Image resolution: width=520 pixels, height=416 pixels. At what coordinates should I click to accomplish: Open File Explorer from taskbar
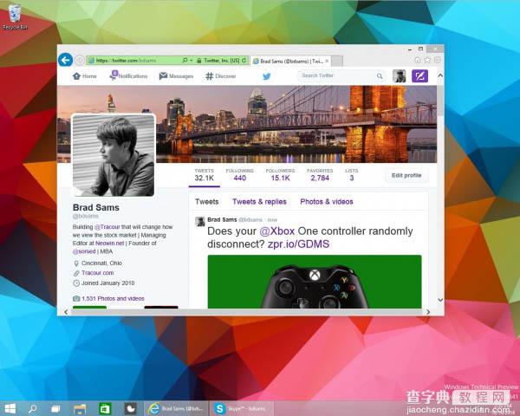[x=80, y=409]
